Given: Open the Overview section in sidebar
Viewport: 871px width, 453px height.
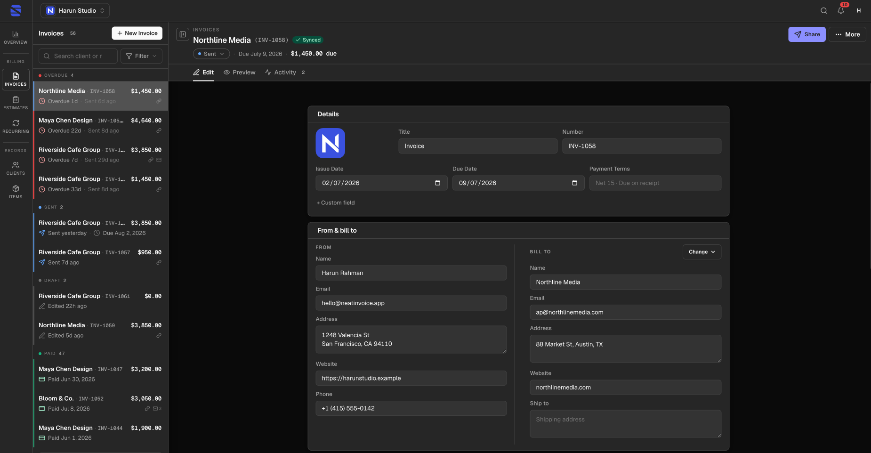Looking at the screenshot, I should click(16, 38).
